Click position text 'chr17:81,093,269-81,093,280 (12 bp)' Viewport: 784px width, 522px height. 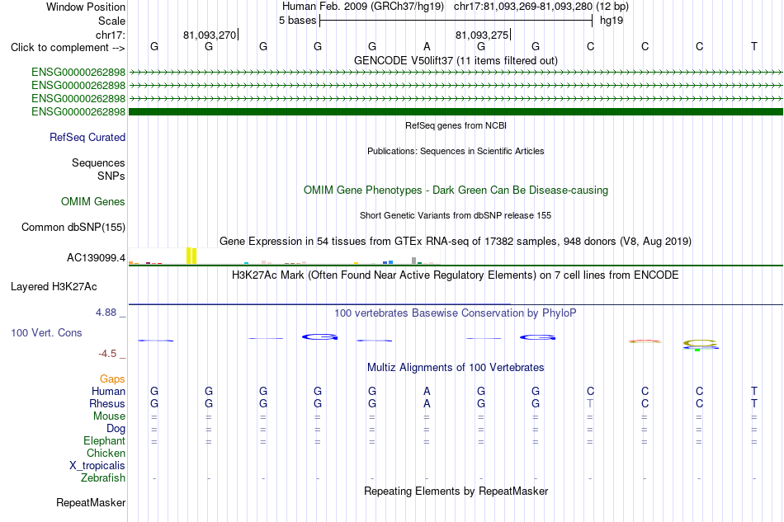point(541,7)
